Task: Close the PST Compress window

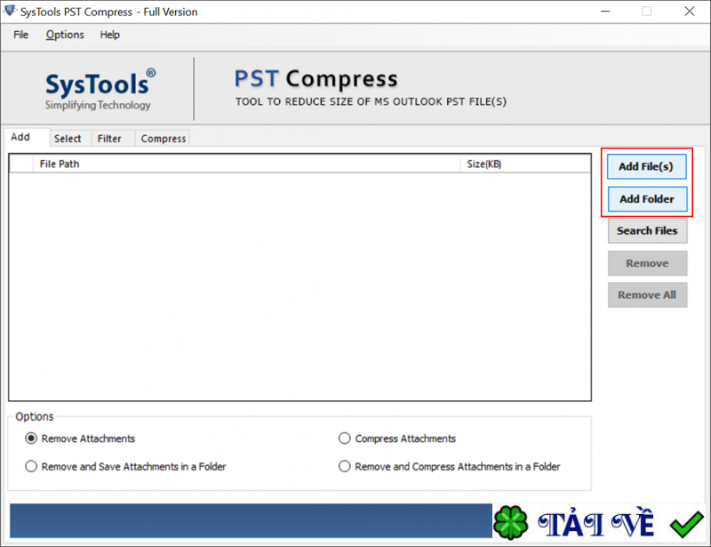Action: [x=690, y=12]
